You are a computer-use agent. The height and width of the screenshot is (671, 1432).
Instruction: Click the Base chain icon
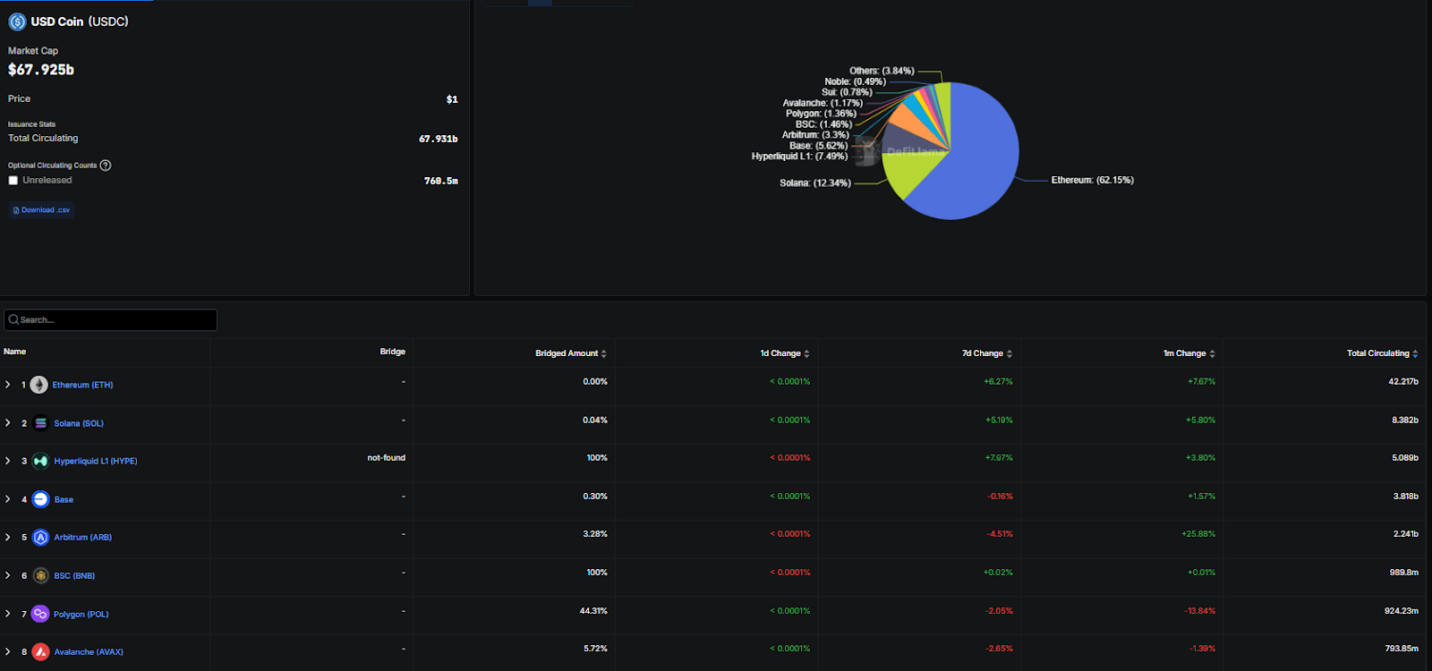click(40, 499)
